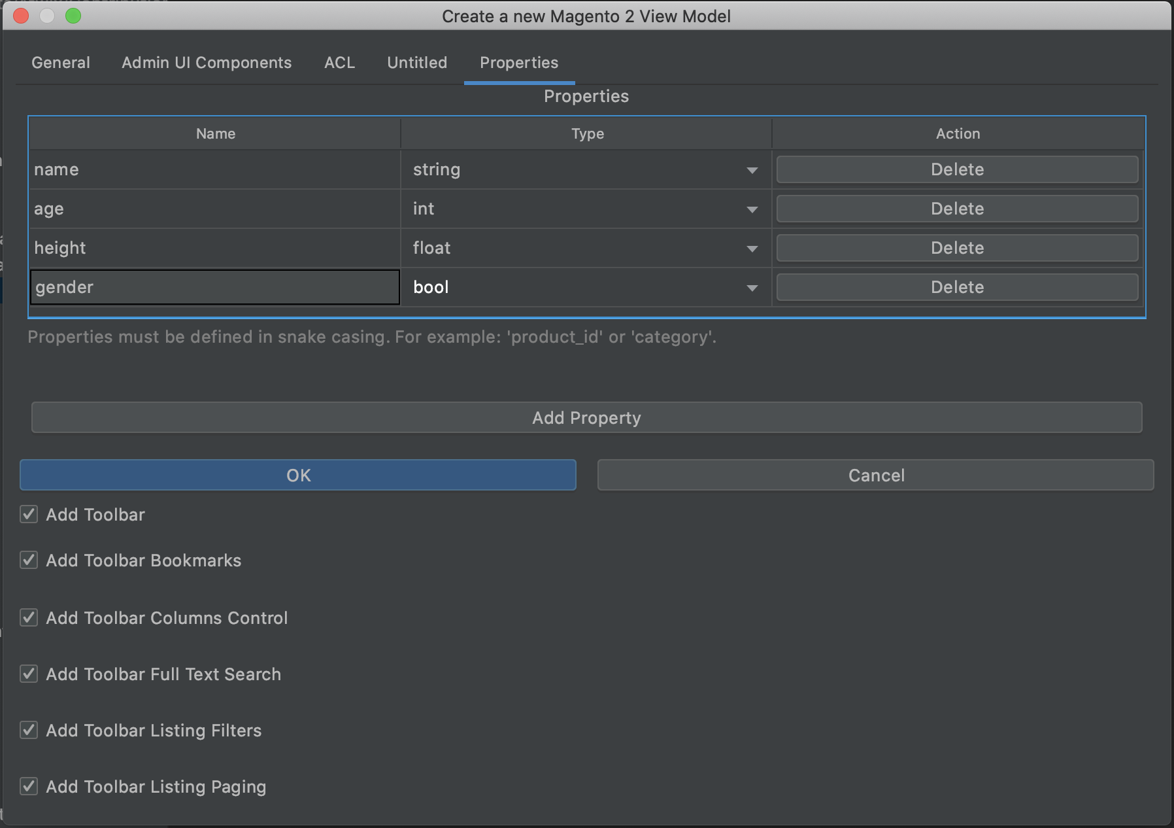The image size is (1174, 828).
Task: Maximize the dialog with green button
Action: click(x=73, y=16)
